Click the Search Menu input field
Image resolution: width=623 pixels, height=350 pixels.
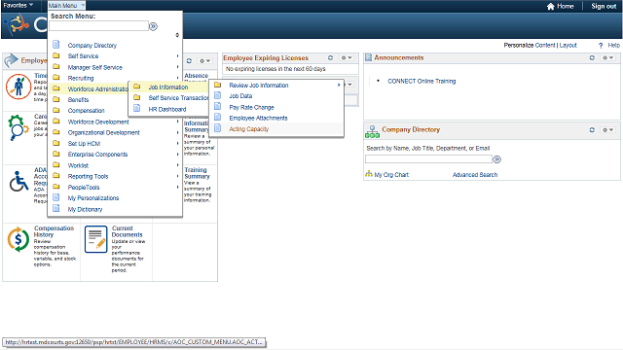[x=99, y=26]
